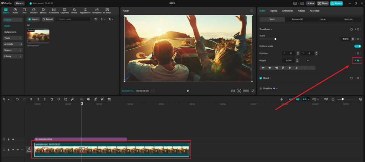Click the HD enhance icon in timeline toolbar
This screenshot has height=162, width=365.
(109, 99)
